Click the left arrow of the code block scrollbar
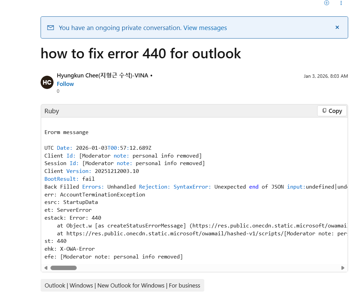 46,268
